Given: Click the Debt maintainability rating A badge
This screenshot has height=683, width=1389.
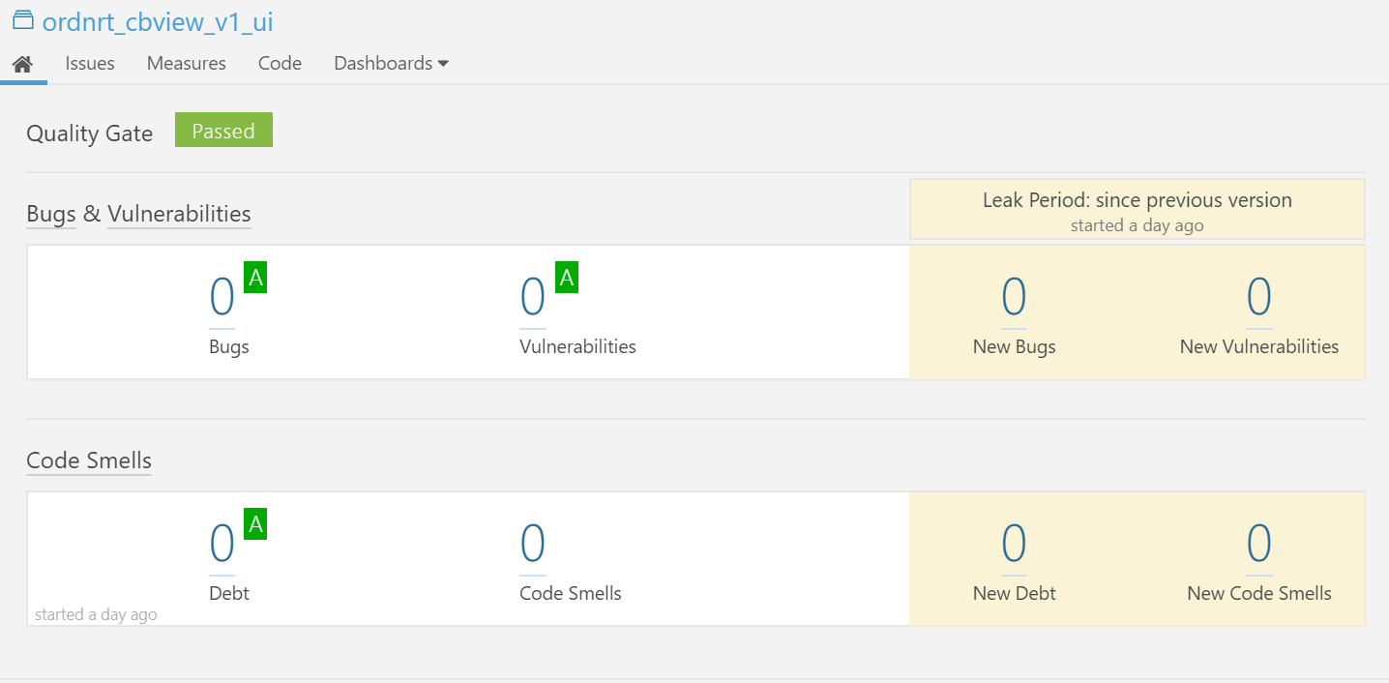Looking at the screenshot, I should tap(255, 524).
